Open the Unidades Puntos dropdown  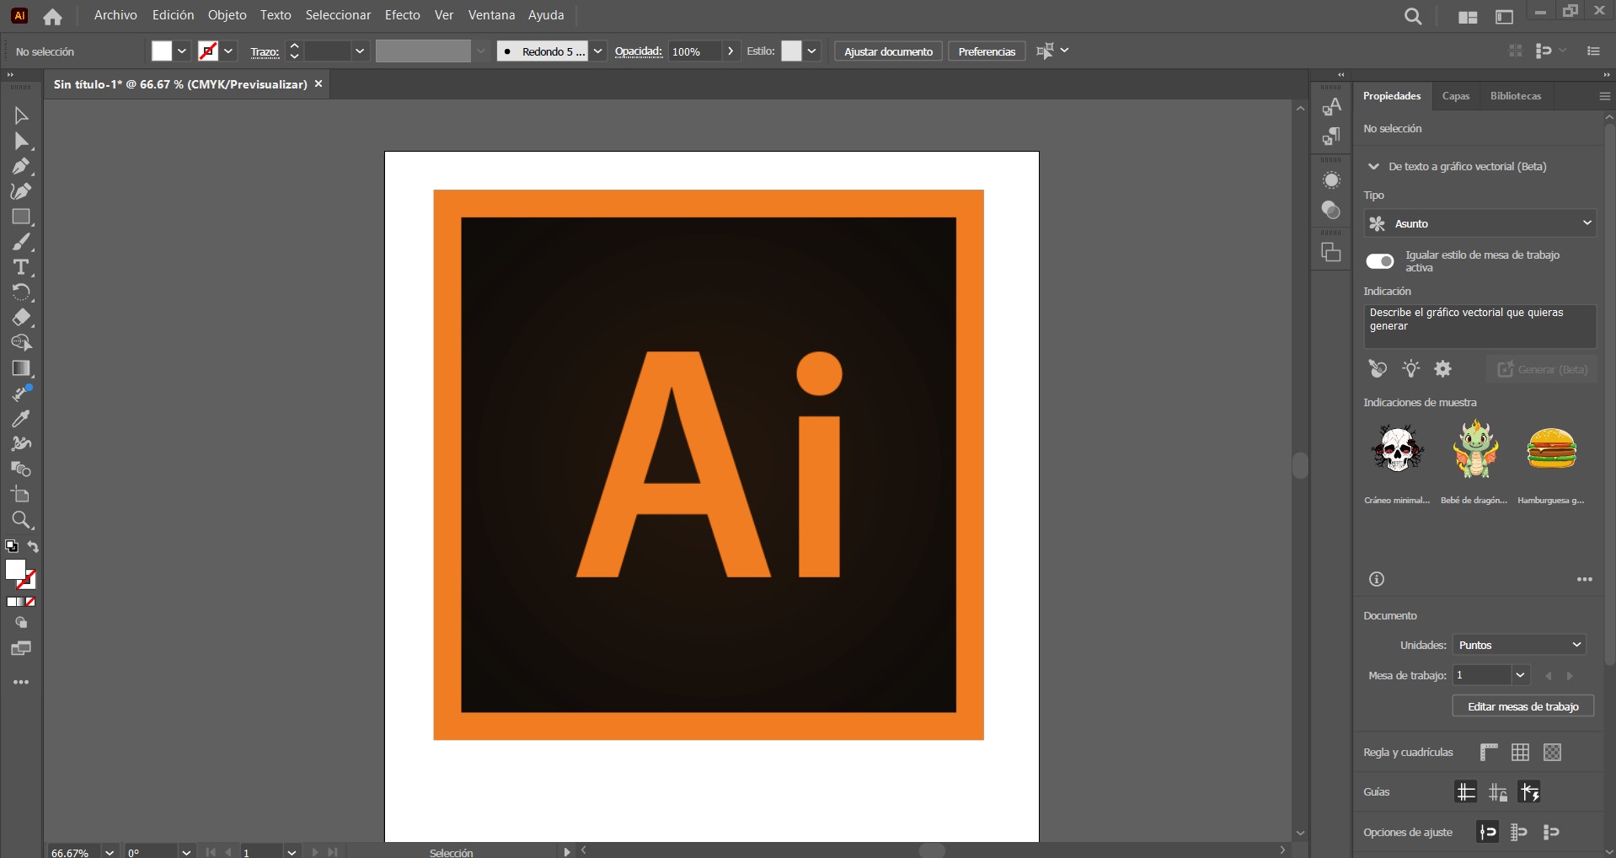[x=1519, y=645]
